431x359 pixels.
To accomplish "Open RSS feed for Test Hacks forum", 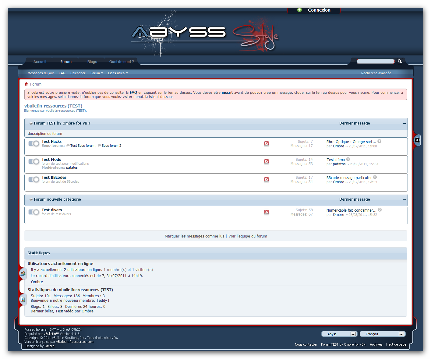I will (267, 143).
